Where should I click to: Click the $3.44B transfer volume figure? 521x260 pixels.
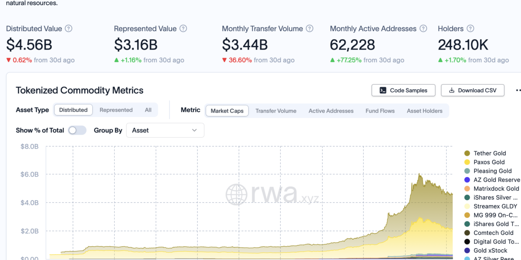click(x=245, y=45)
